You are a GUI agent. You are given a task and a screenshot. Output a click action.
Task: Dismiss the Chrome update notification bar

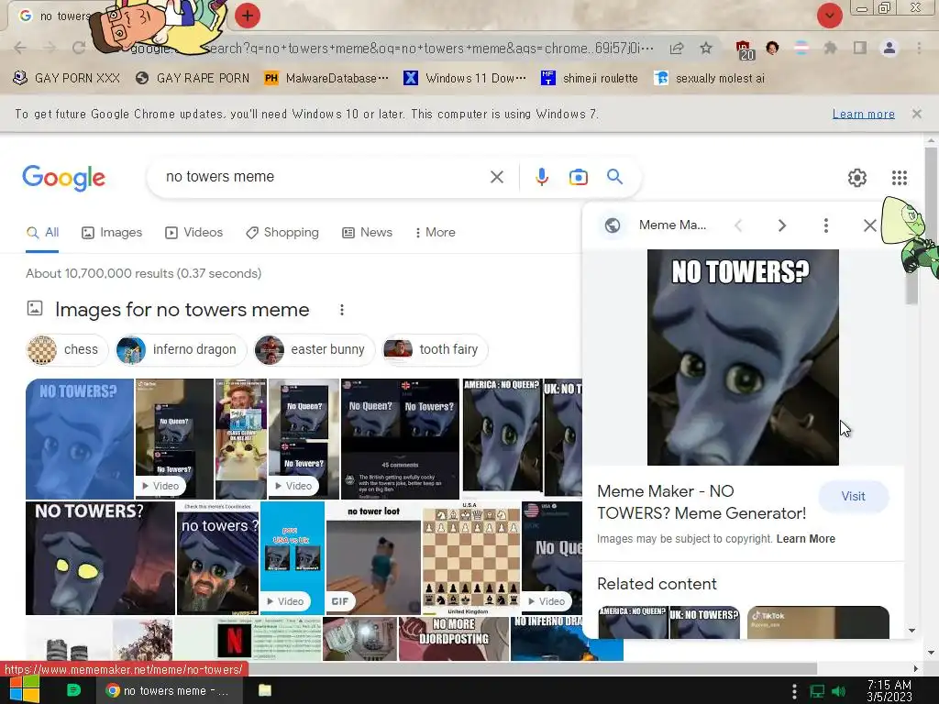tap(916, 114)
